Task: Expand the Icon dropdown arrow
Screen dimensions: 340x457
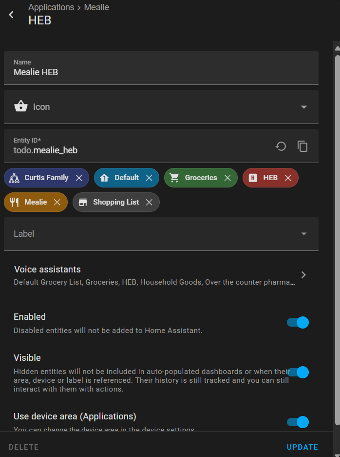Action: pyautogui.click(x=303, y=107)
